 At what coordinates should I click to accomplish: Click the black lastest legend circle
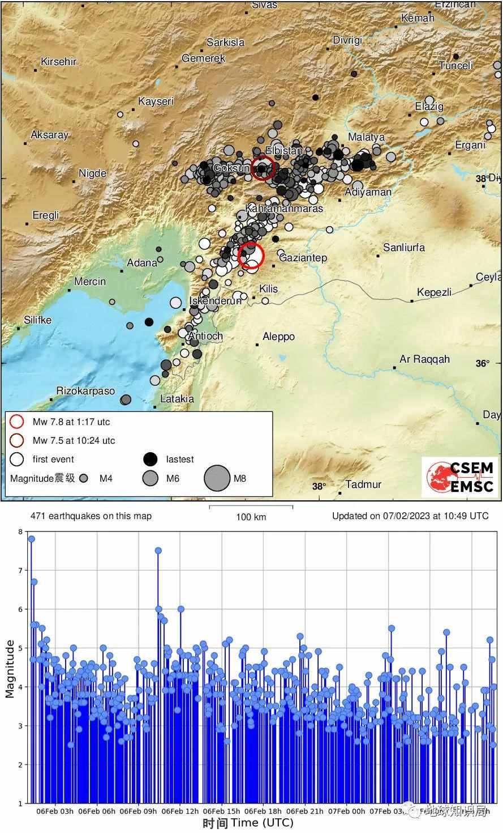pos(150,459)
